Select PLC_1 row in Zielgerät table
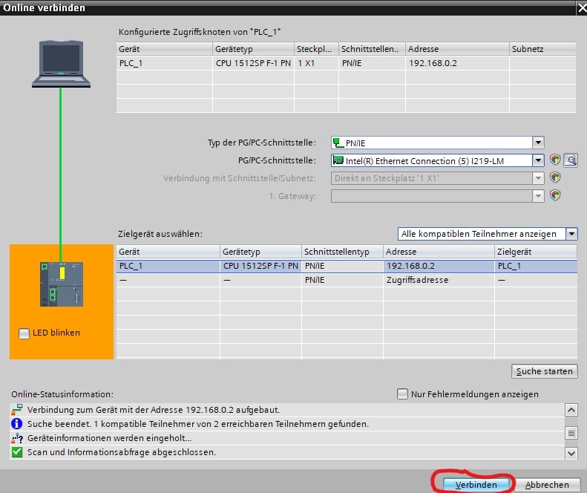587x493 pixels. tap(346, 266)
